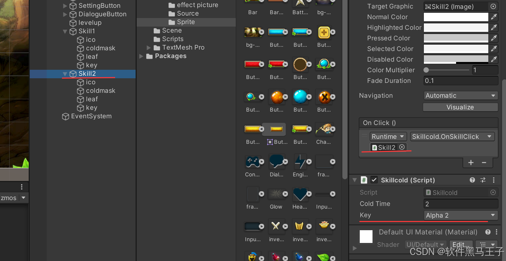Viewport: 506px width, 261px height.
Task: Open the Key dropdown showing Alpha 2
Action: (x=461, y=215)
